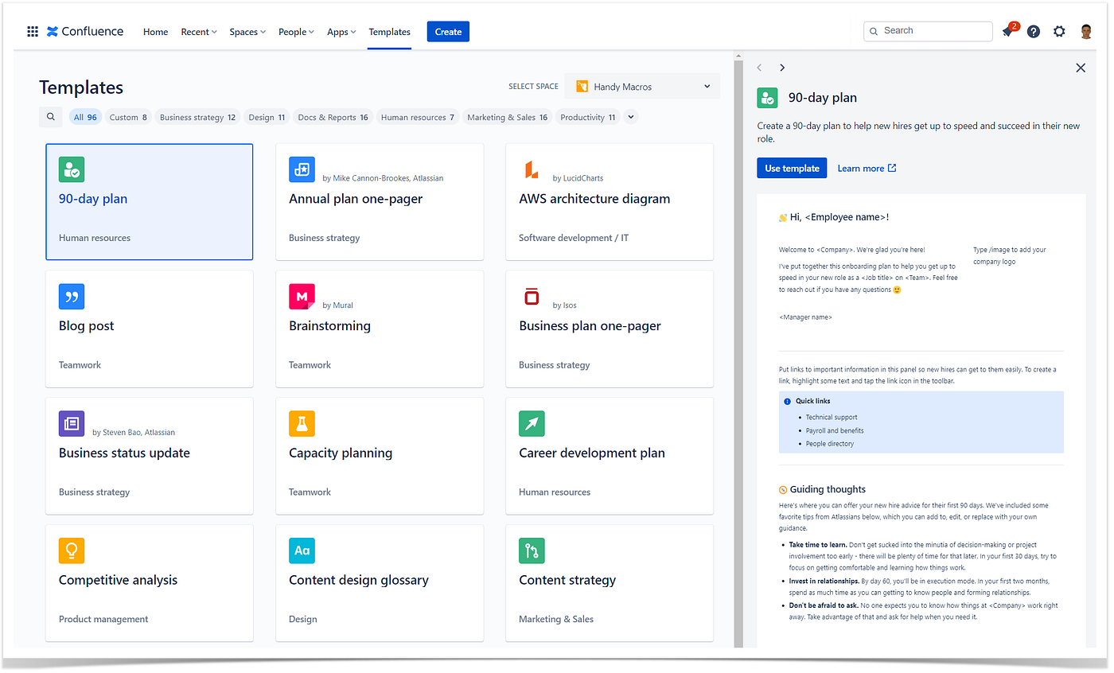Go to next template with right chevron
Image resolution: width=1114 pixels, height=673 pixels.
(x=782, y=68)
